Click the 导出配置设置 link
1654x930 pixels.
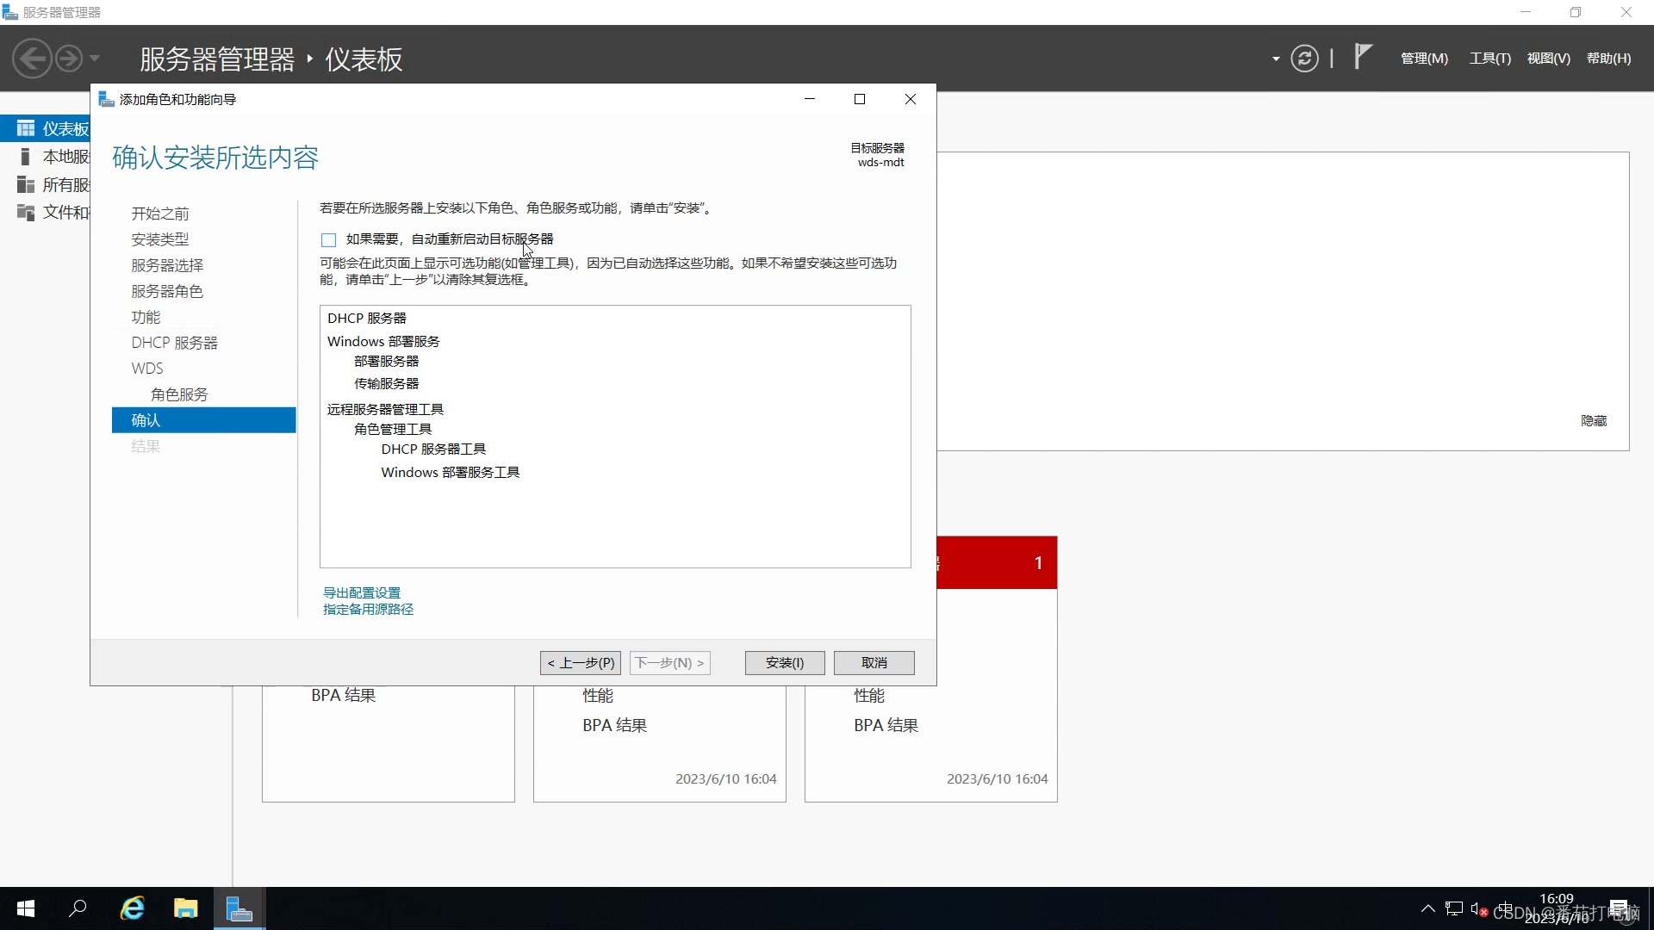362,592
